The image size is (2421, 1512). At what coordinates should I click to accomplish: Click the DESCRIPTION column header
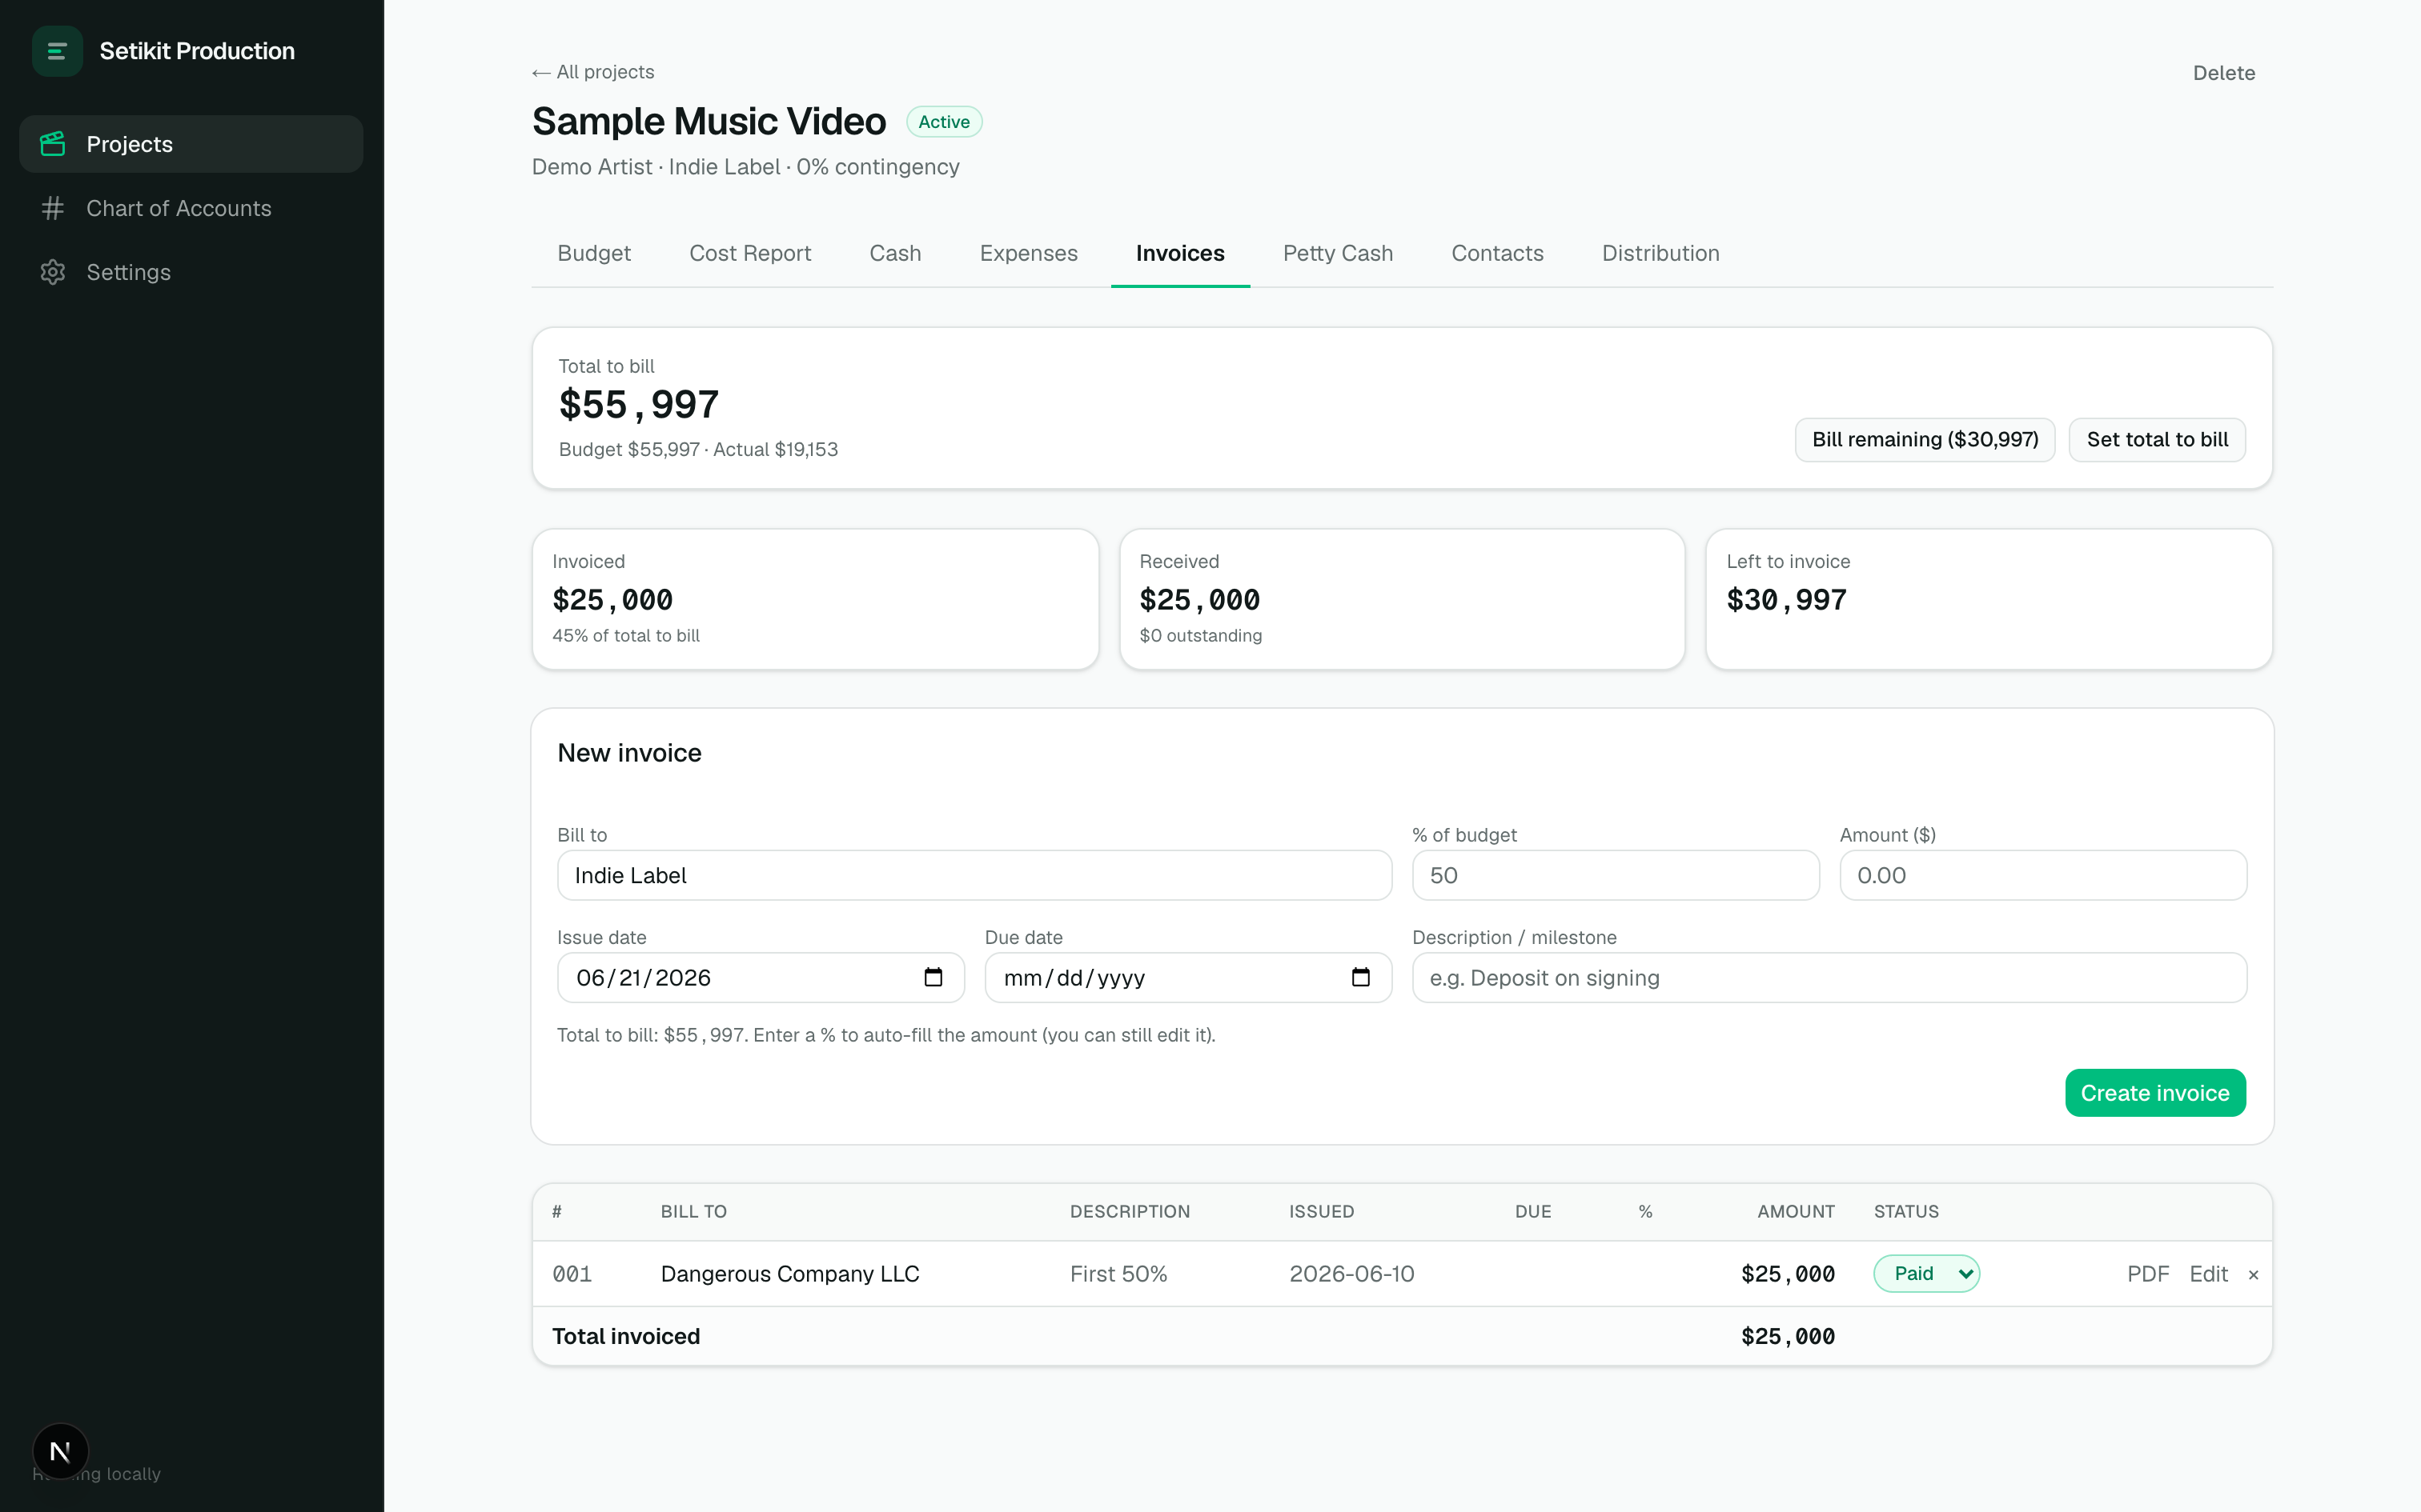click(1130, 1211)
